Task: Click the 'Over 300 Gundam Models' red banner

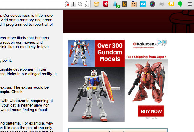Action: point(110,53)
